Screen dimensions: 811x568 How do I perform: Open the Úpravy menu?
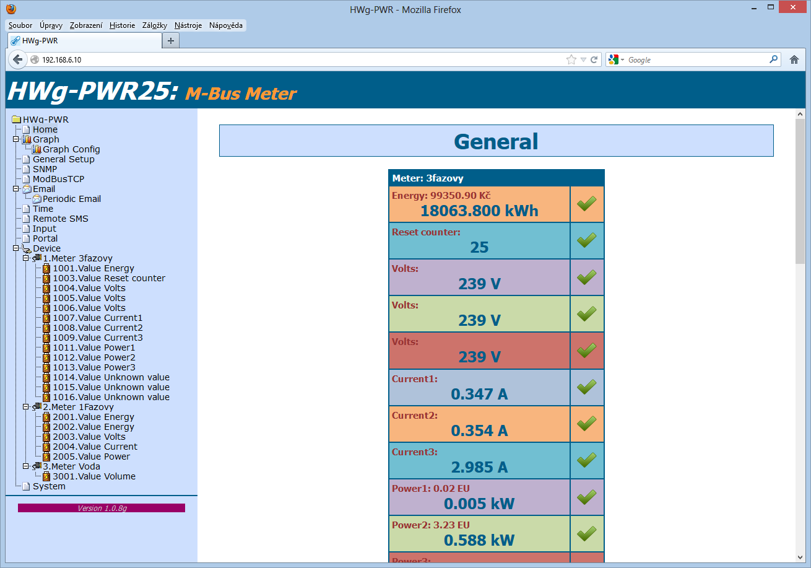[51, 25]
